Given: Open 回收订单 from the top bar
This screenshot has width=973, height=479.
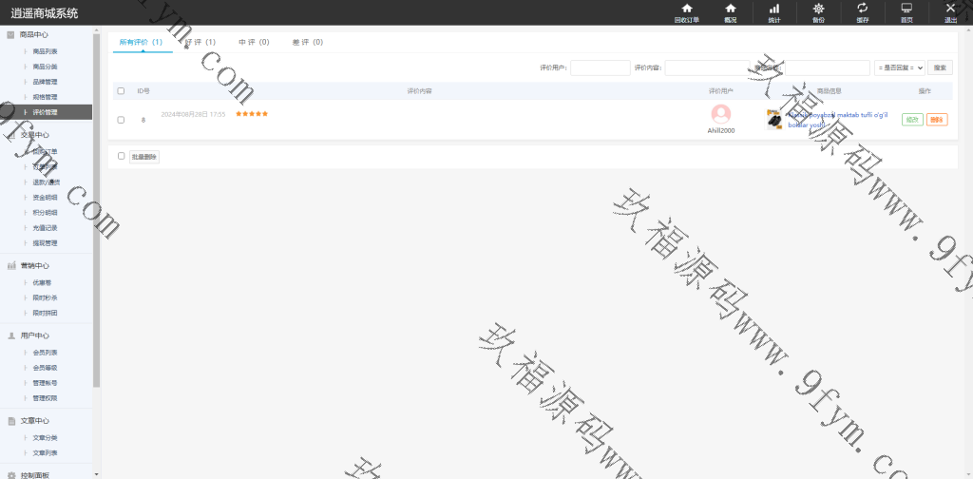Looking at the screenshot, I should [x=686, y=12].
